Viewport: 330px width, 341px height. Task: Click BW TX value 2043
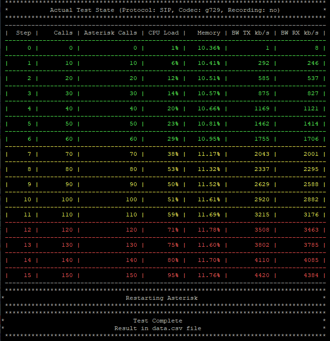[262, 154]
